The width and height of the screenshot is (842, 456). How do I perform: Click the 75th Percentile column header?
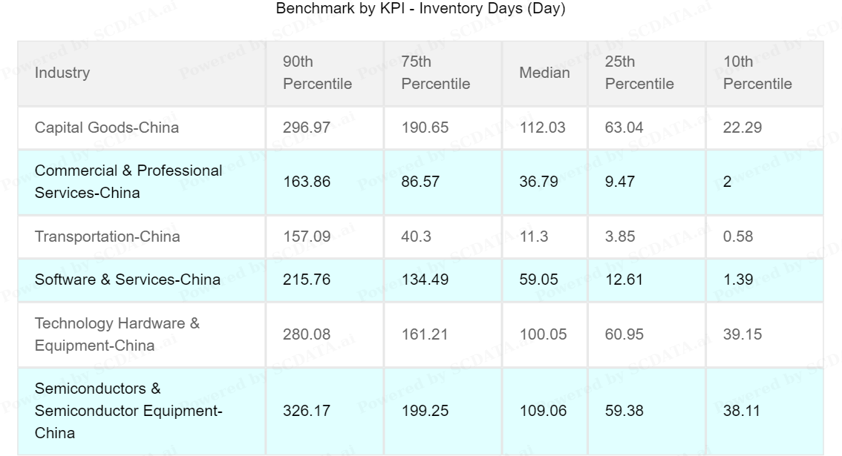pyautogui.click(x=435, y=73)
